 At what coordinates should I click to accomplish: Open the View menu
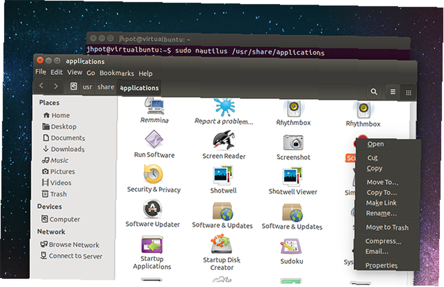click(75, 72)
